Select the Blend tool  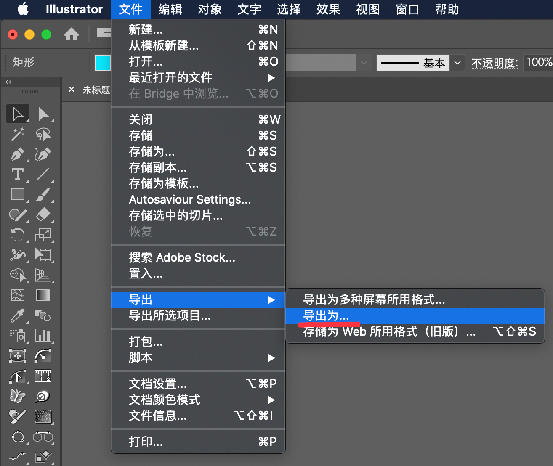pos(43,315)
